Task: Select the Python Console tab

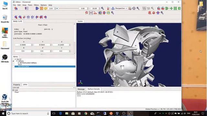Action: click(x=93, y=89)
